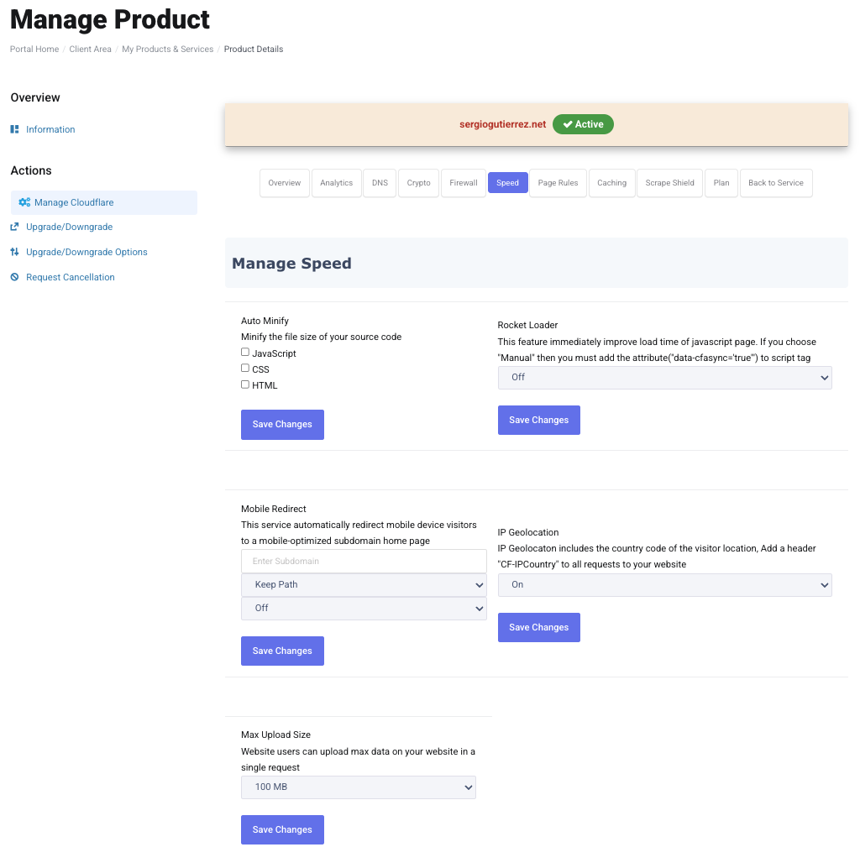
Task: Open the Page Rules tab
Action: point(558,183)
